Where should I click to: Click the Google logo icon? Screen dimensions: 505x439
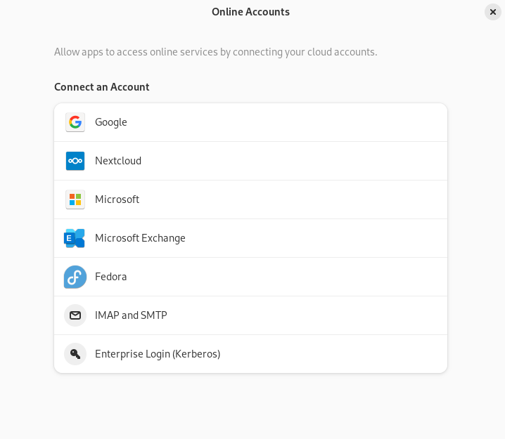[x=75, y=122]
